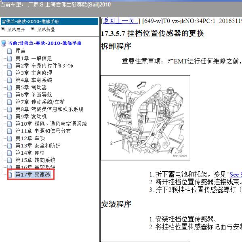
Task: Open chapter 第13章 安全和防护
Action: point(38,145)
